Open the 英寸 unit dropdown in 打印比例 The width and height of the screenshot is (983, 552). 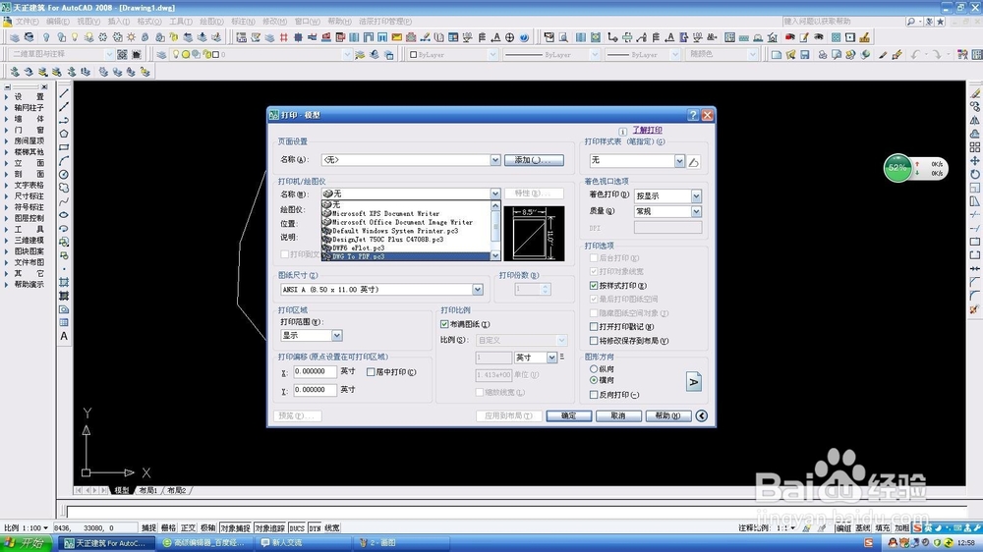point(551,358)
